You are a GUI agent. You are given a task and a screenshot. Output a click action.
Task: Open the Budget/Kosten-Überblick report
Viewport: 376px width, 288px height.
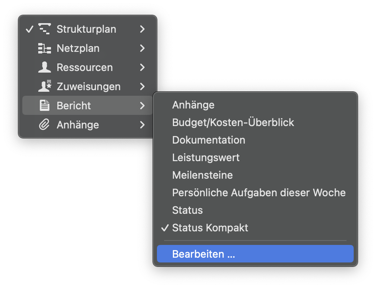coord(233,122)
